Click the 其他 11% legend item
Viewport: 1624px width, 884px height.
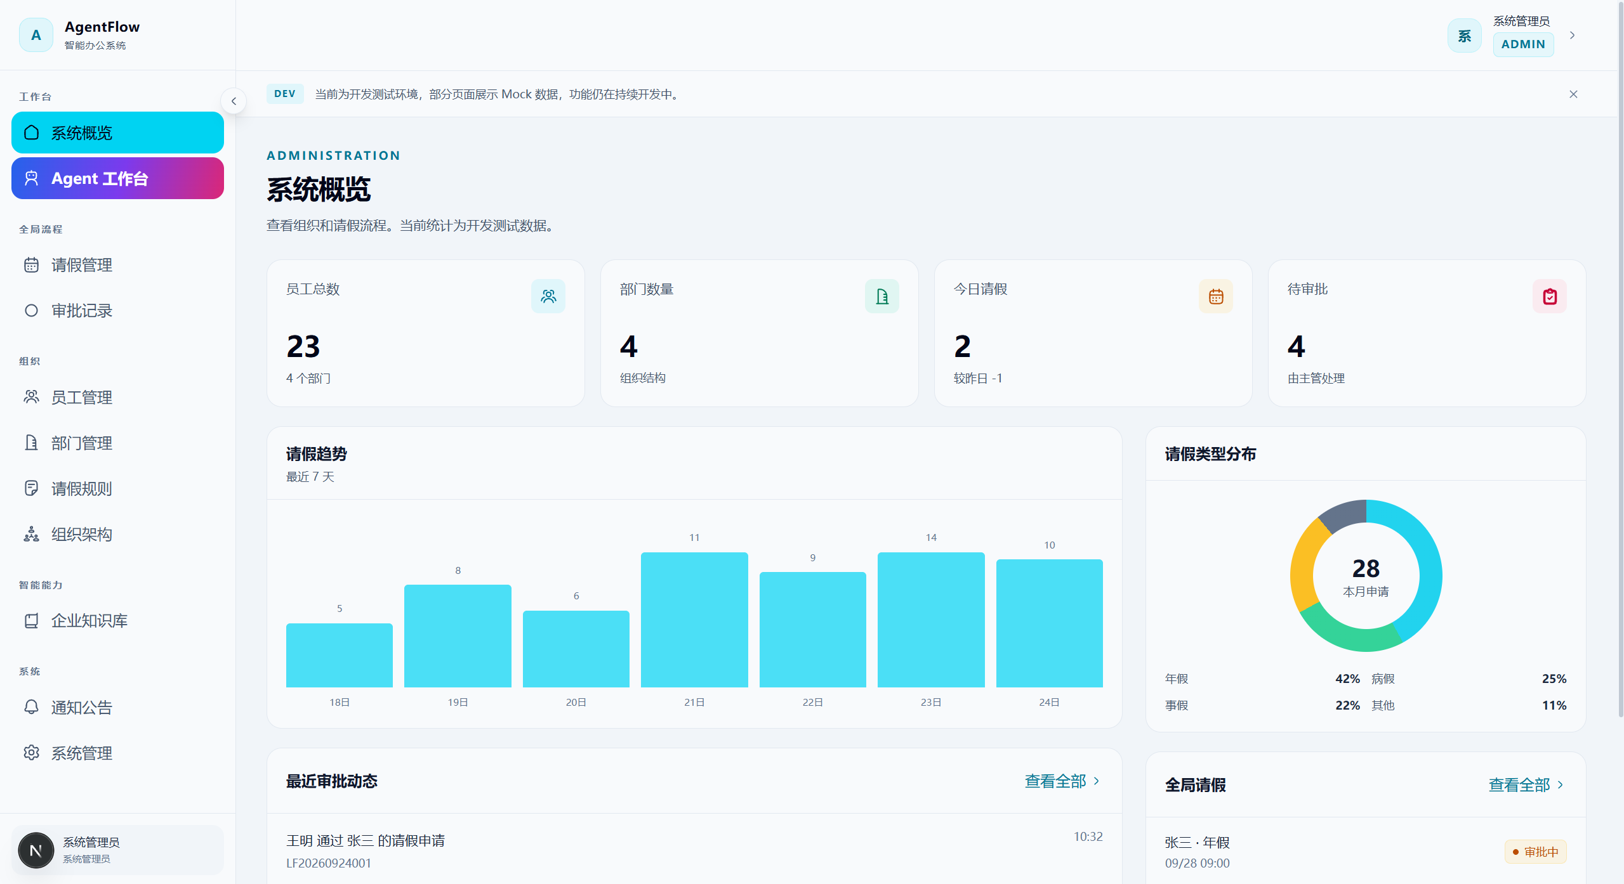[1469, 705]
